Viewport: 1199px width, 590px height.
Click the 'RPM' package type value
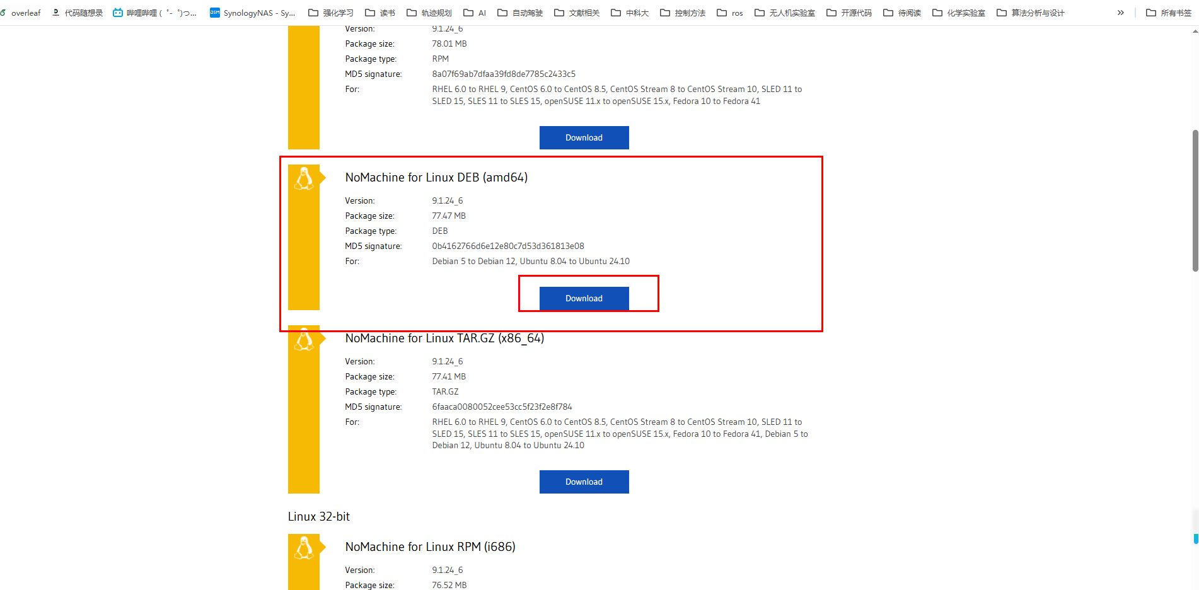[x=440, y=59]
